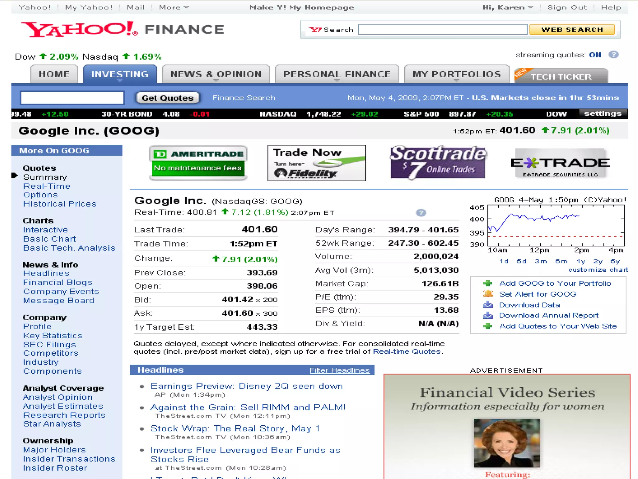Viewport: 638px width, 479px height.
Task: Click the Download Data icon
Action: tap(488, 305)
